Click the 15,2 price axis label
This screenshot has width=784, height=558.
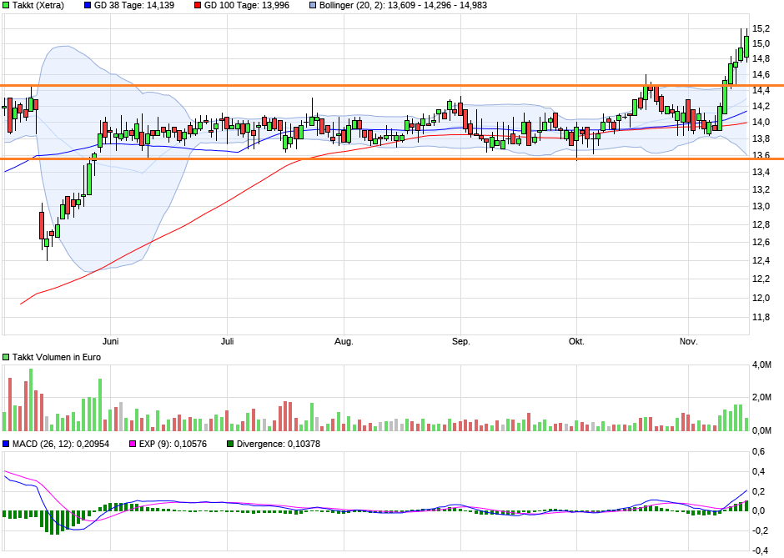point(760,28)
